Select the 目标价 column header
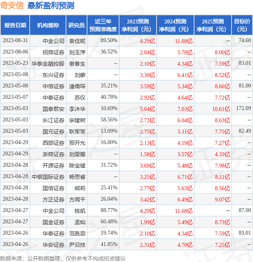Image resolution: width=253 pixels, height=262 pixels. [x=242, y=25]
